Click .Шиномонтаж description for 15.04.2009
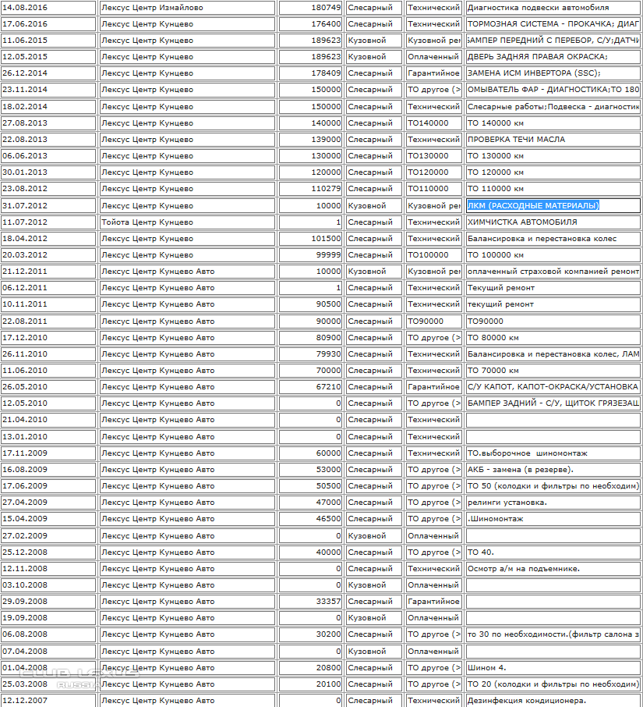The image size is (643, 707). pyautogui.click(x=553, y=518)
